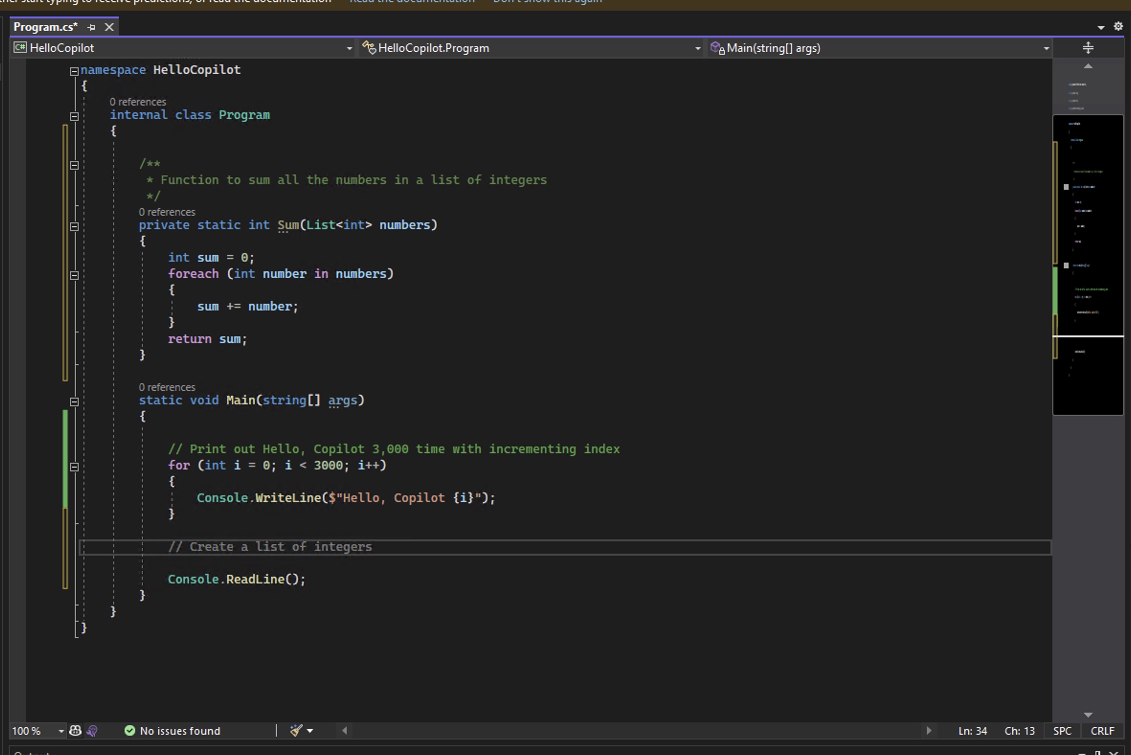Screen dimensions: 1131x755
Task: Collapse the for loop block
Action: [74, 467]
